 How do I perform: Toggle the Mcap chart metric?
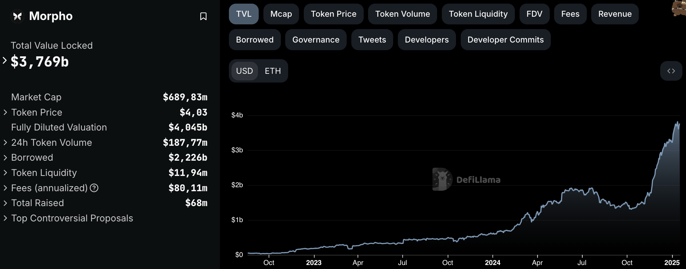(x=281, y=14)
